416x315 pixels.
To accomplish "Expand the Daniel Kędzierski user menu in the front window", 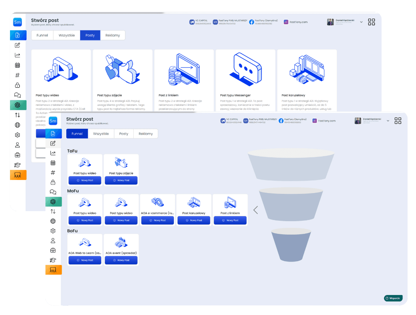I will 387,121.
